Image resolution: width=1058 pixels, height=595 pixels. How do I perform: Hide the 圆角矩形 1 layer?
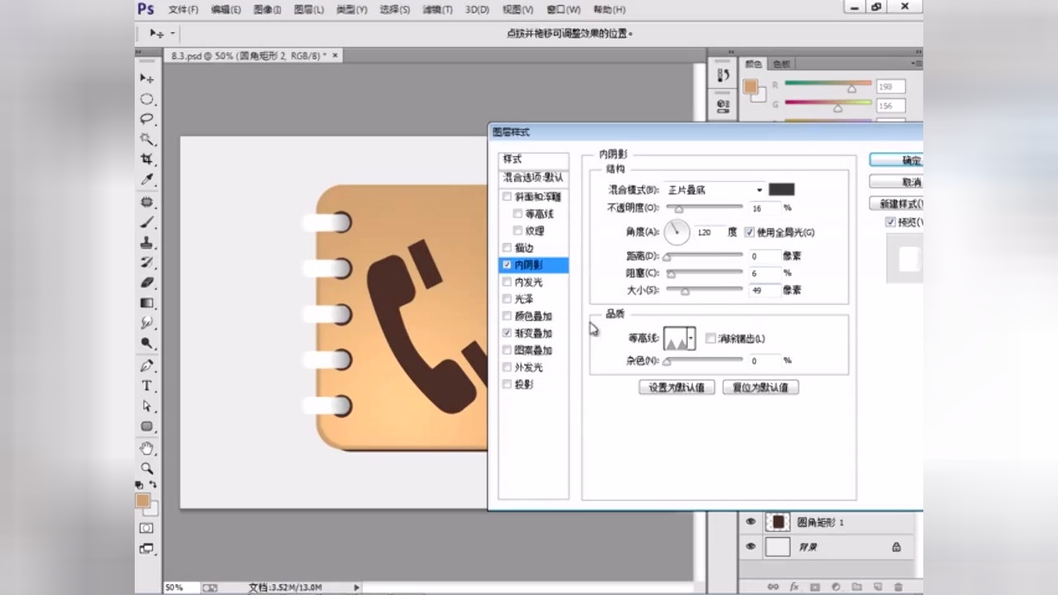coord(751,522)
